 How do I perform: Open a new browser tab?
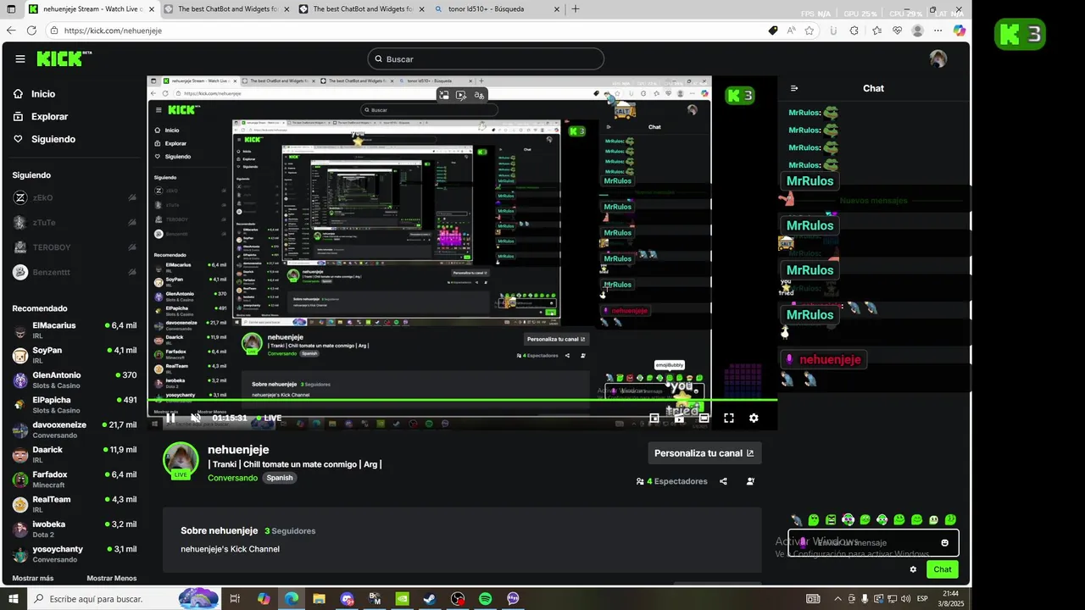[576, 9]
